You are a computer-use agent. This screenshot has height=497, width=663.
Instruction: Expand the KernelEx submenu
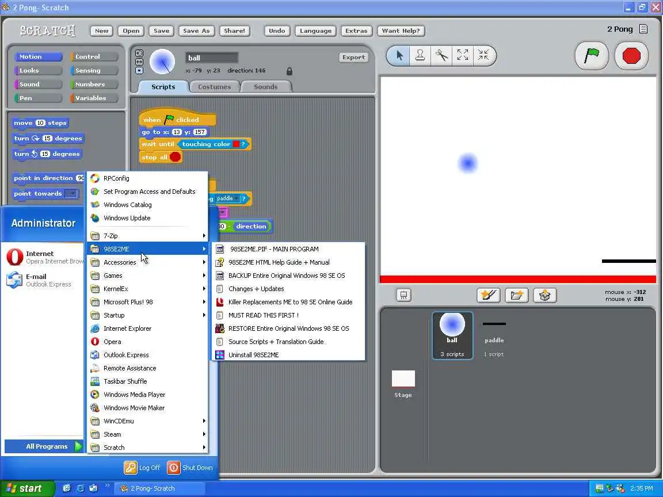coord(147,289)
